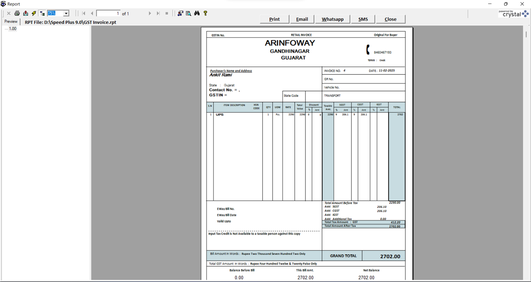Click the Vehicle No. label
Screen dimensions: 531x282
coord(332,87)
